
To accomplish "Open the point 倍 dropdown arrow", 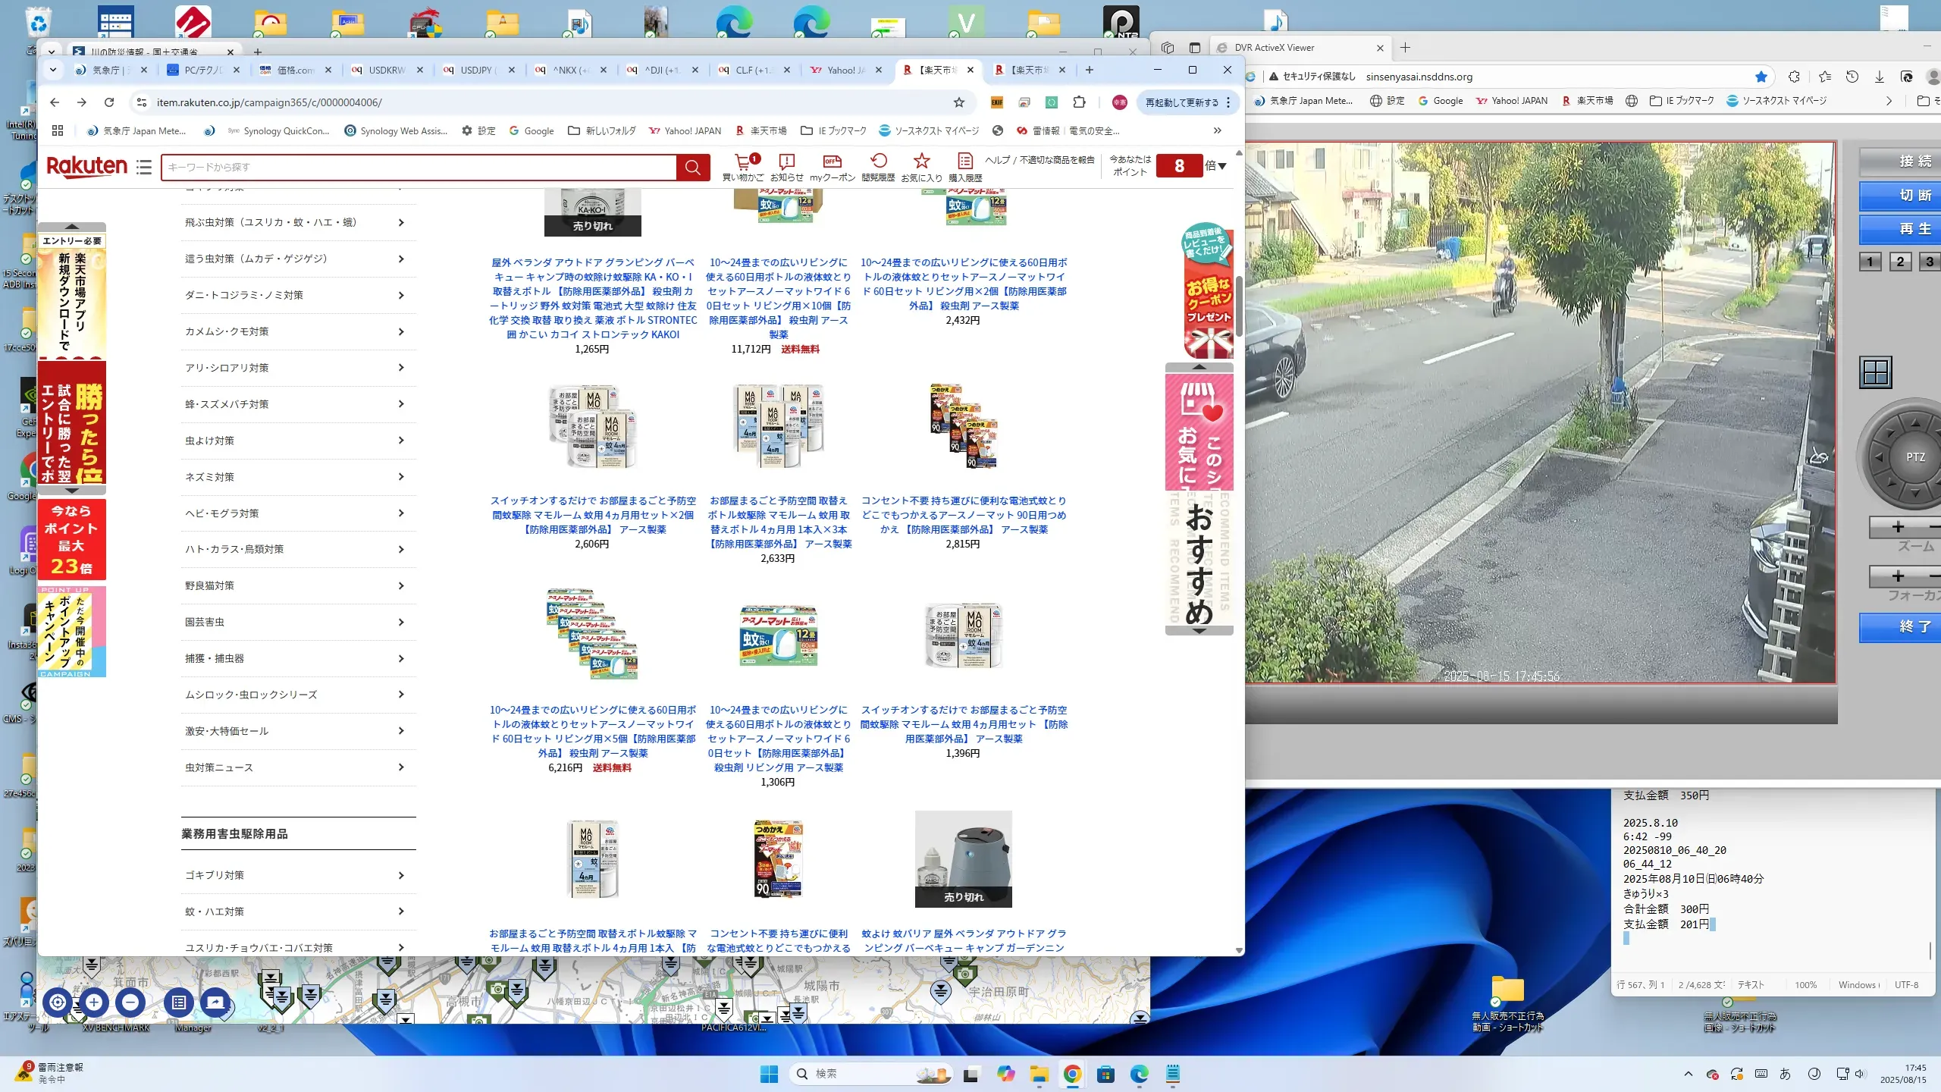I will 1221,166.
